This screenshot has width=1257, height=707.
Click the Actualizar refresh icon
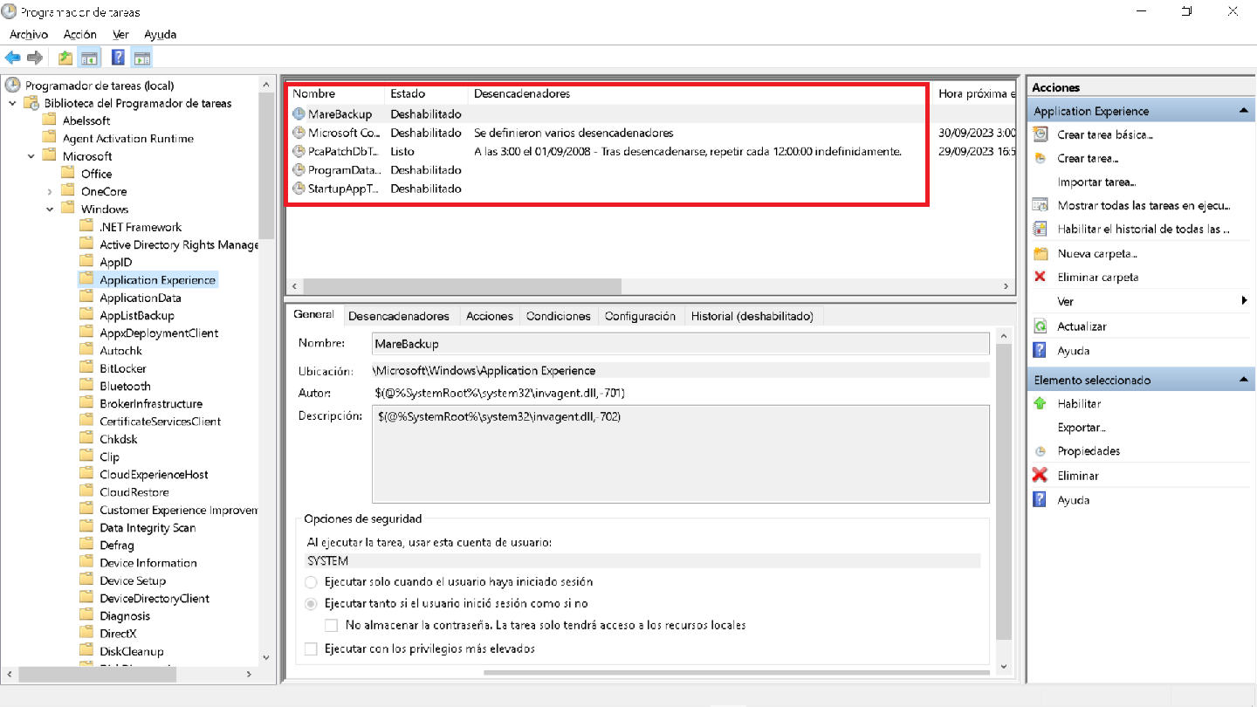[1040, 326]
